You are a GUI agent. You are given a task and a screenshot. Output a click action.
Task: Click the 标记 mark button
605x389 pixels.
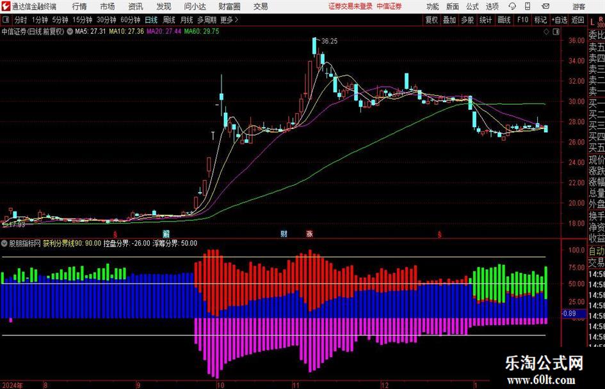(540, 20)
